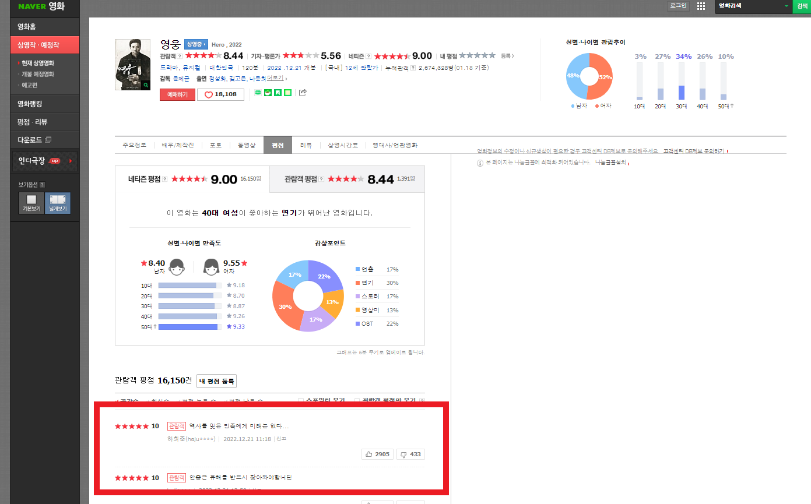
Task: Go to 영화홈 in the sidebar
Action: tap(44, 27)
